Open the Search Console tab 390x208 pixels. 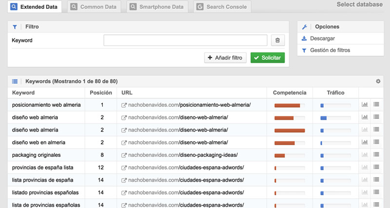(222, 7)
